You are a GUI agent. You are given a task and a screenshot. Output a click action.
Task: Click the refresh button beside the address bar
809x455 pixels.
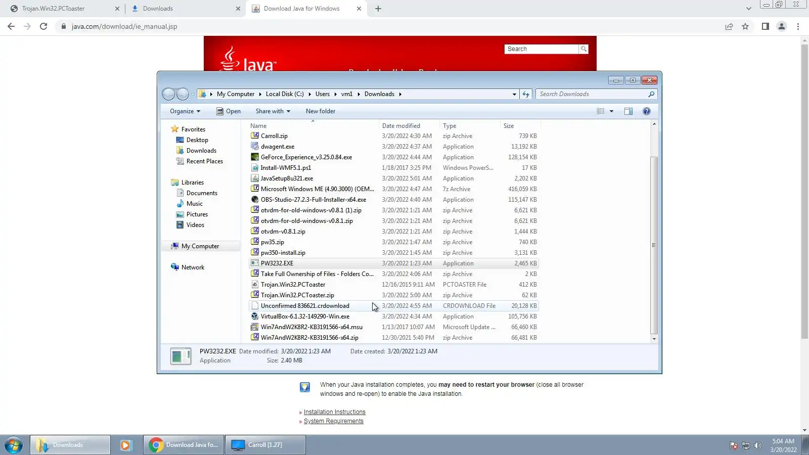point(526,94)
